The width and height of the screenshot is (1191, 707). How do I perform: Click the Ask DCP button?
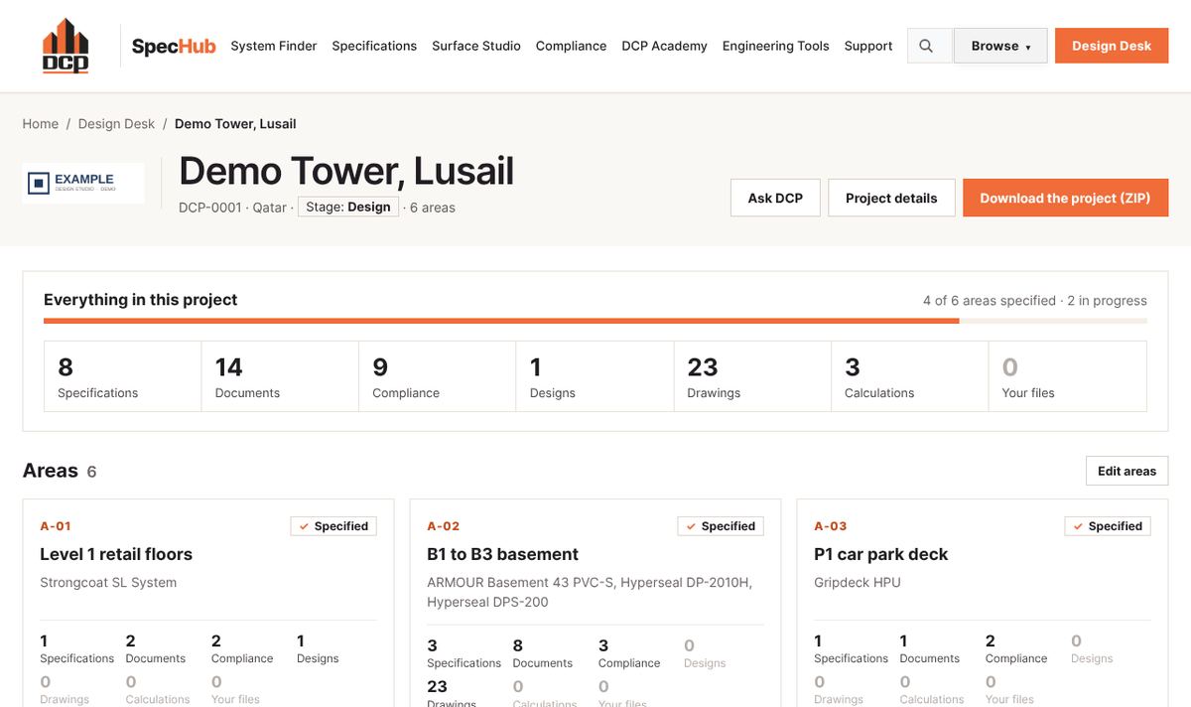pyautogui.click(x=775, y=198)
